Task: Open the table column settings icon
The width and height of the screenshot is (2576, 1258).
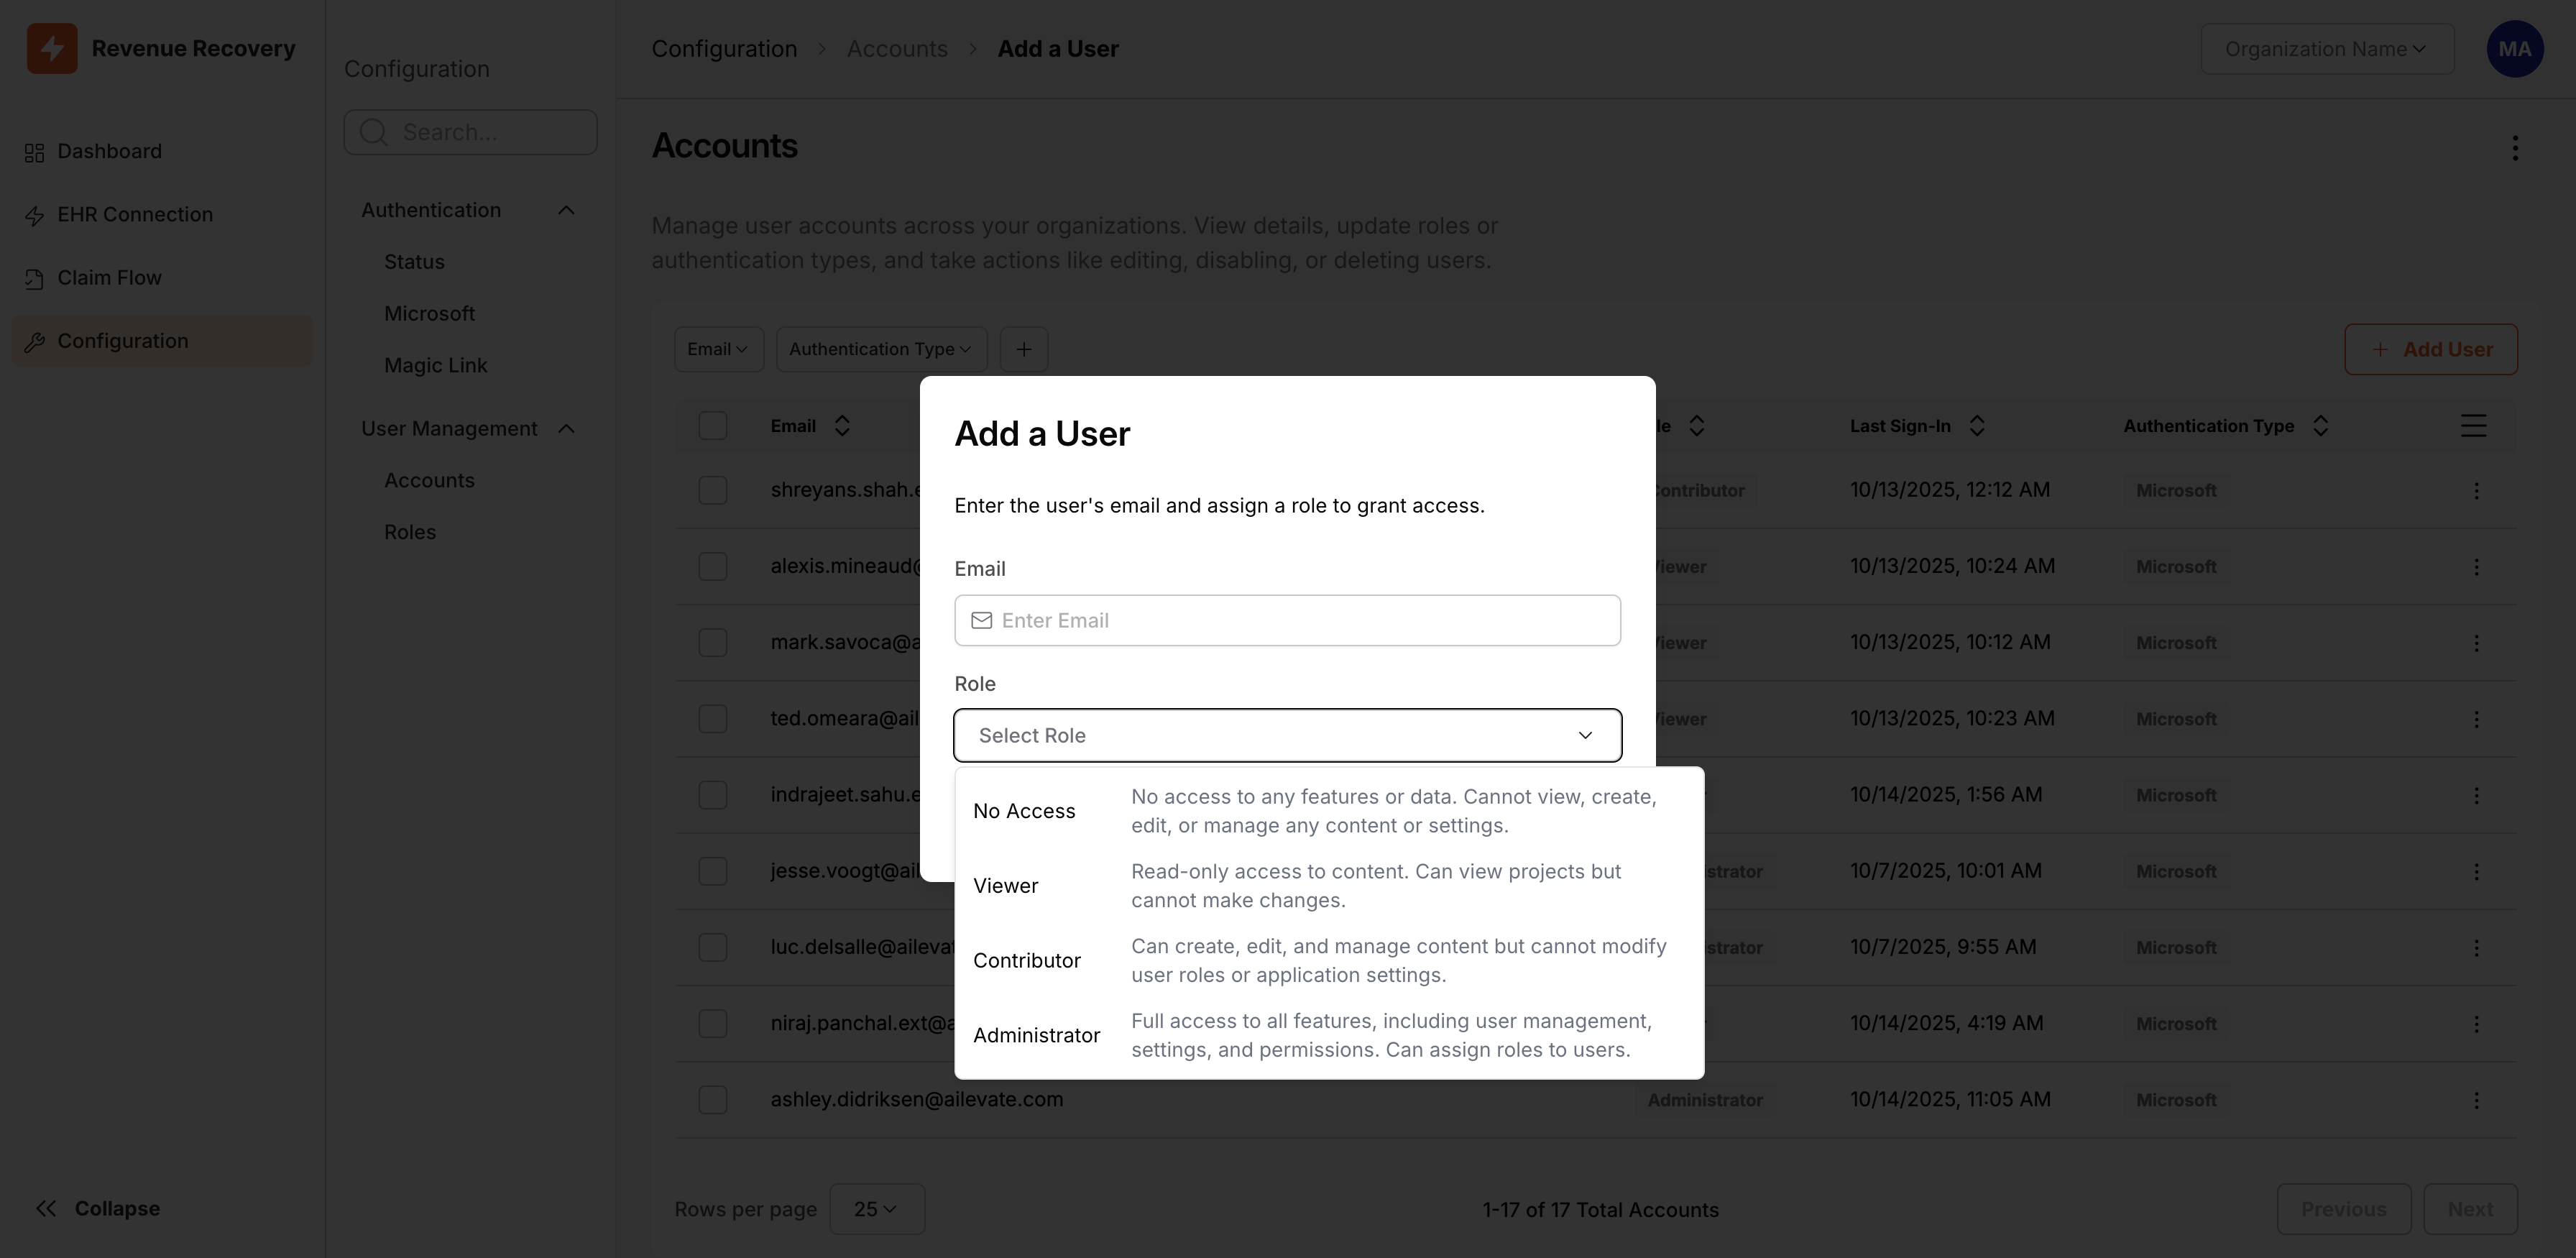Action: (x=2473, y=426)
